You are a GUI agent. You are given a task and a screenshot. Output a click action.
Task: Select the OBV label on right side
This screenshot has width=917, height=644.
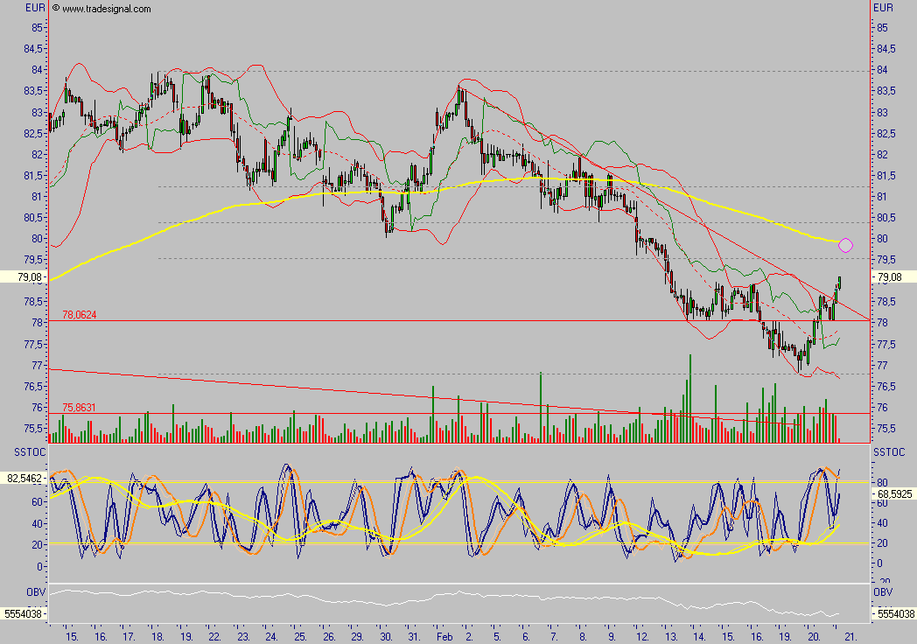click(x=883, y=592)
